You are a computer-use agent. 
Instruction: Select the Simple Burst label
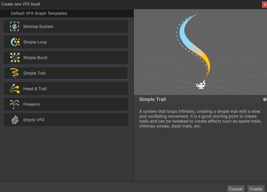(35, 57)
